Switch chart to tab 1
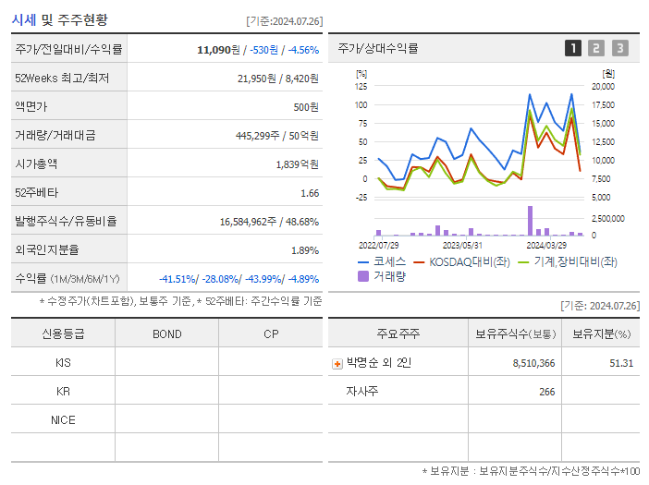649x485 pixels. (573, 48)
